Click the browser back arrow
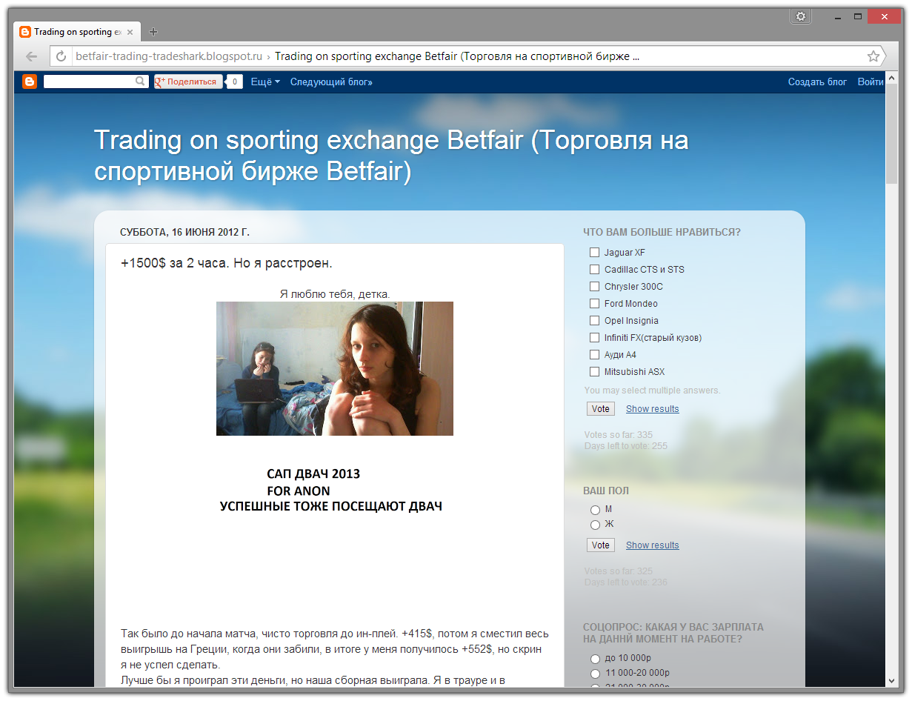Viewport: 912px width, 701px height. (x=31, y=56)
